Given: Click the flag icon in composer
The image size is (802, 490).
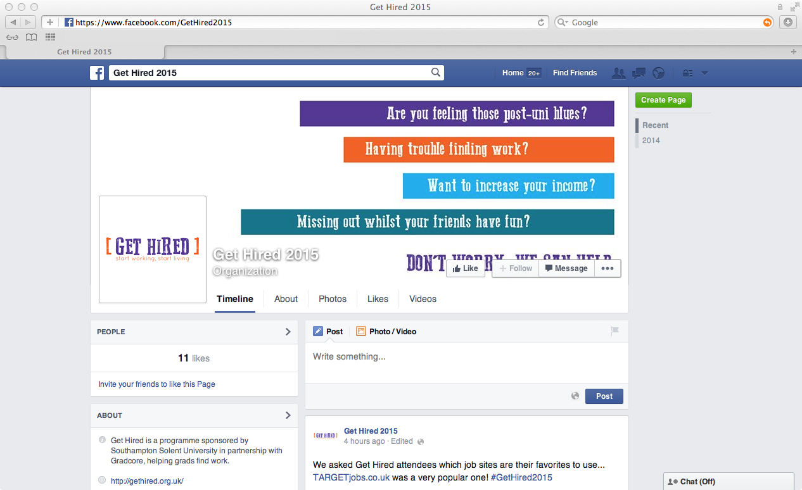Looking at the screenshot, I should pyautogui.click(x=614, y=330).
